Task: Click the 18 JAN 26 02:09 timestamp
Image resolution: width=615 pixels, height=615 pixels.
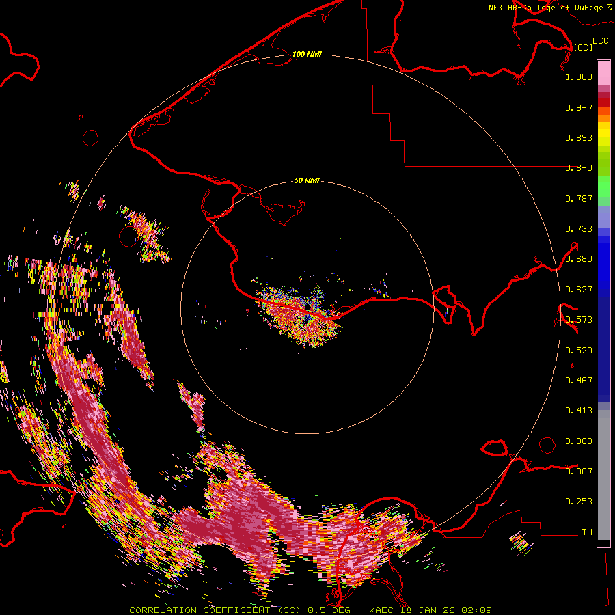Action: click(446, 610)
